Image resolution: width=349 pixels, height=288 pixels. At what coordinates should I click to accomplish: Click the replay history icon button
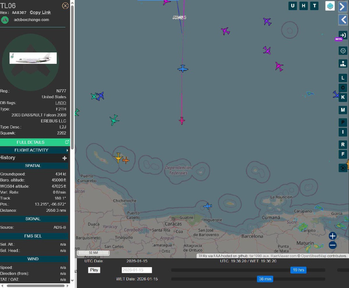tap(343, 168)
